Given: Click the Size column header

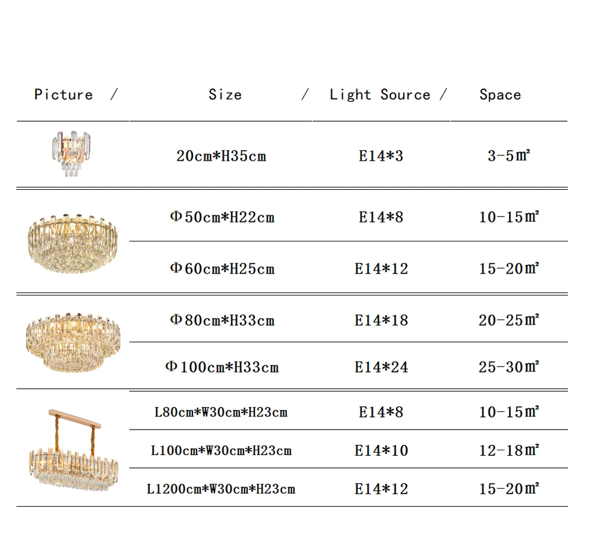Looking at the screenshot, I should tap(225, 94).
